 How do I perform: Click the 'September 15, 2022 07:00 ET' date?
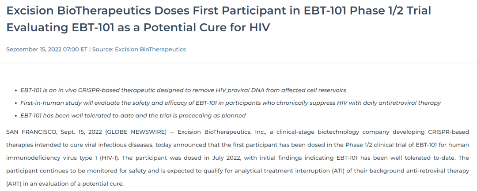point(47,49)
